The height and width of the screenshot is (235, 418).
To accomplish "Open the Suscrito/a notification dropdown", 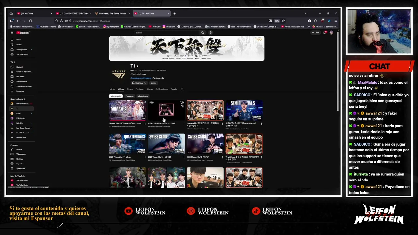I will (139, 83).
